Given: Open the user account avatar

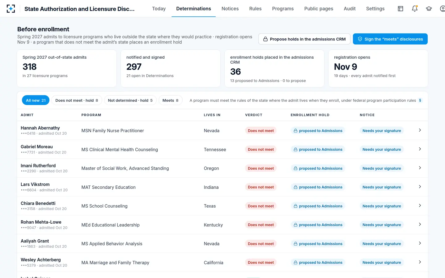Looking at the screenshot, I should (x=443, y=9).
